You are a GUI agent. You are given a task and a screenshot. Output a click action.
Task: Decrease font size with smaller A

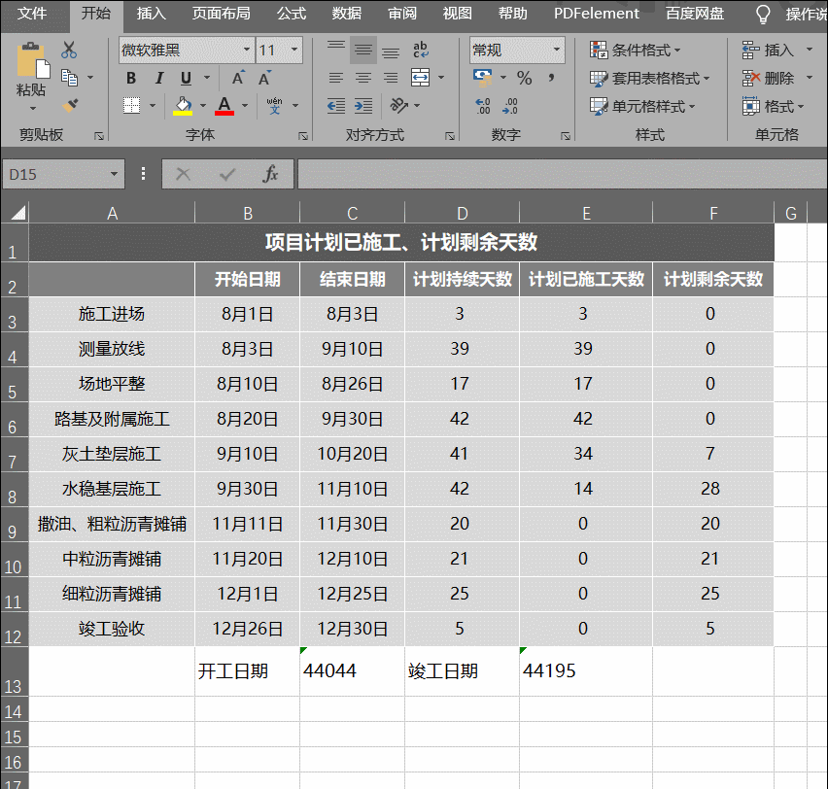coord(264,78)
